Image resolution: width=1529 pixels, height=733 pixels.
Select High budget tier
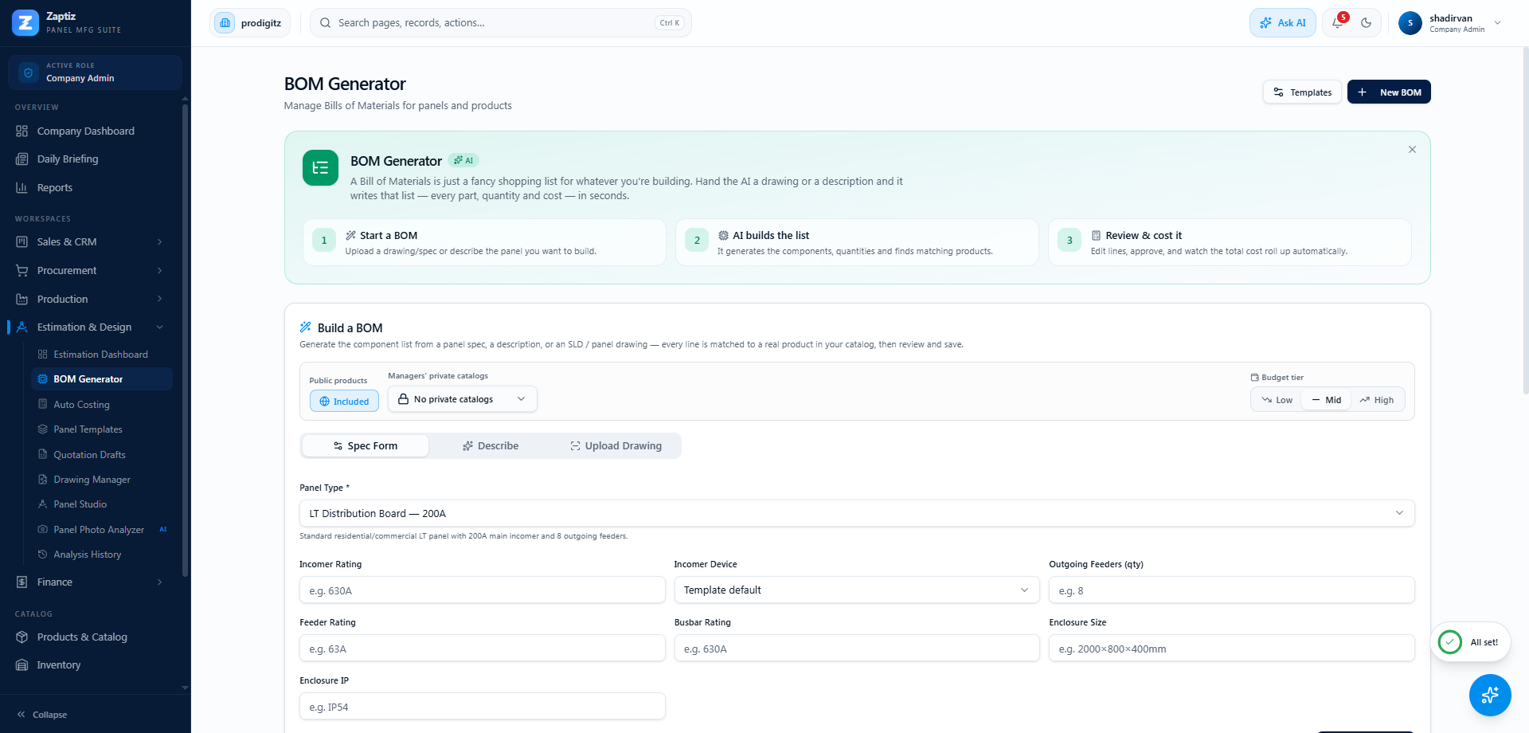[x=1377, y=400]
